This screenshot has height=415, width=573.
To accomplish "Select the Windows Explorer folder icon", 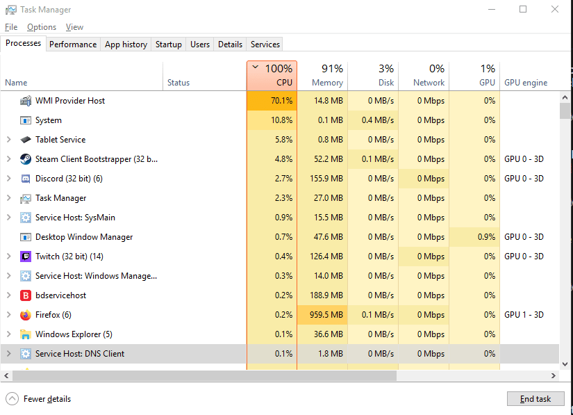I will (x=26, y=334).
